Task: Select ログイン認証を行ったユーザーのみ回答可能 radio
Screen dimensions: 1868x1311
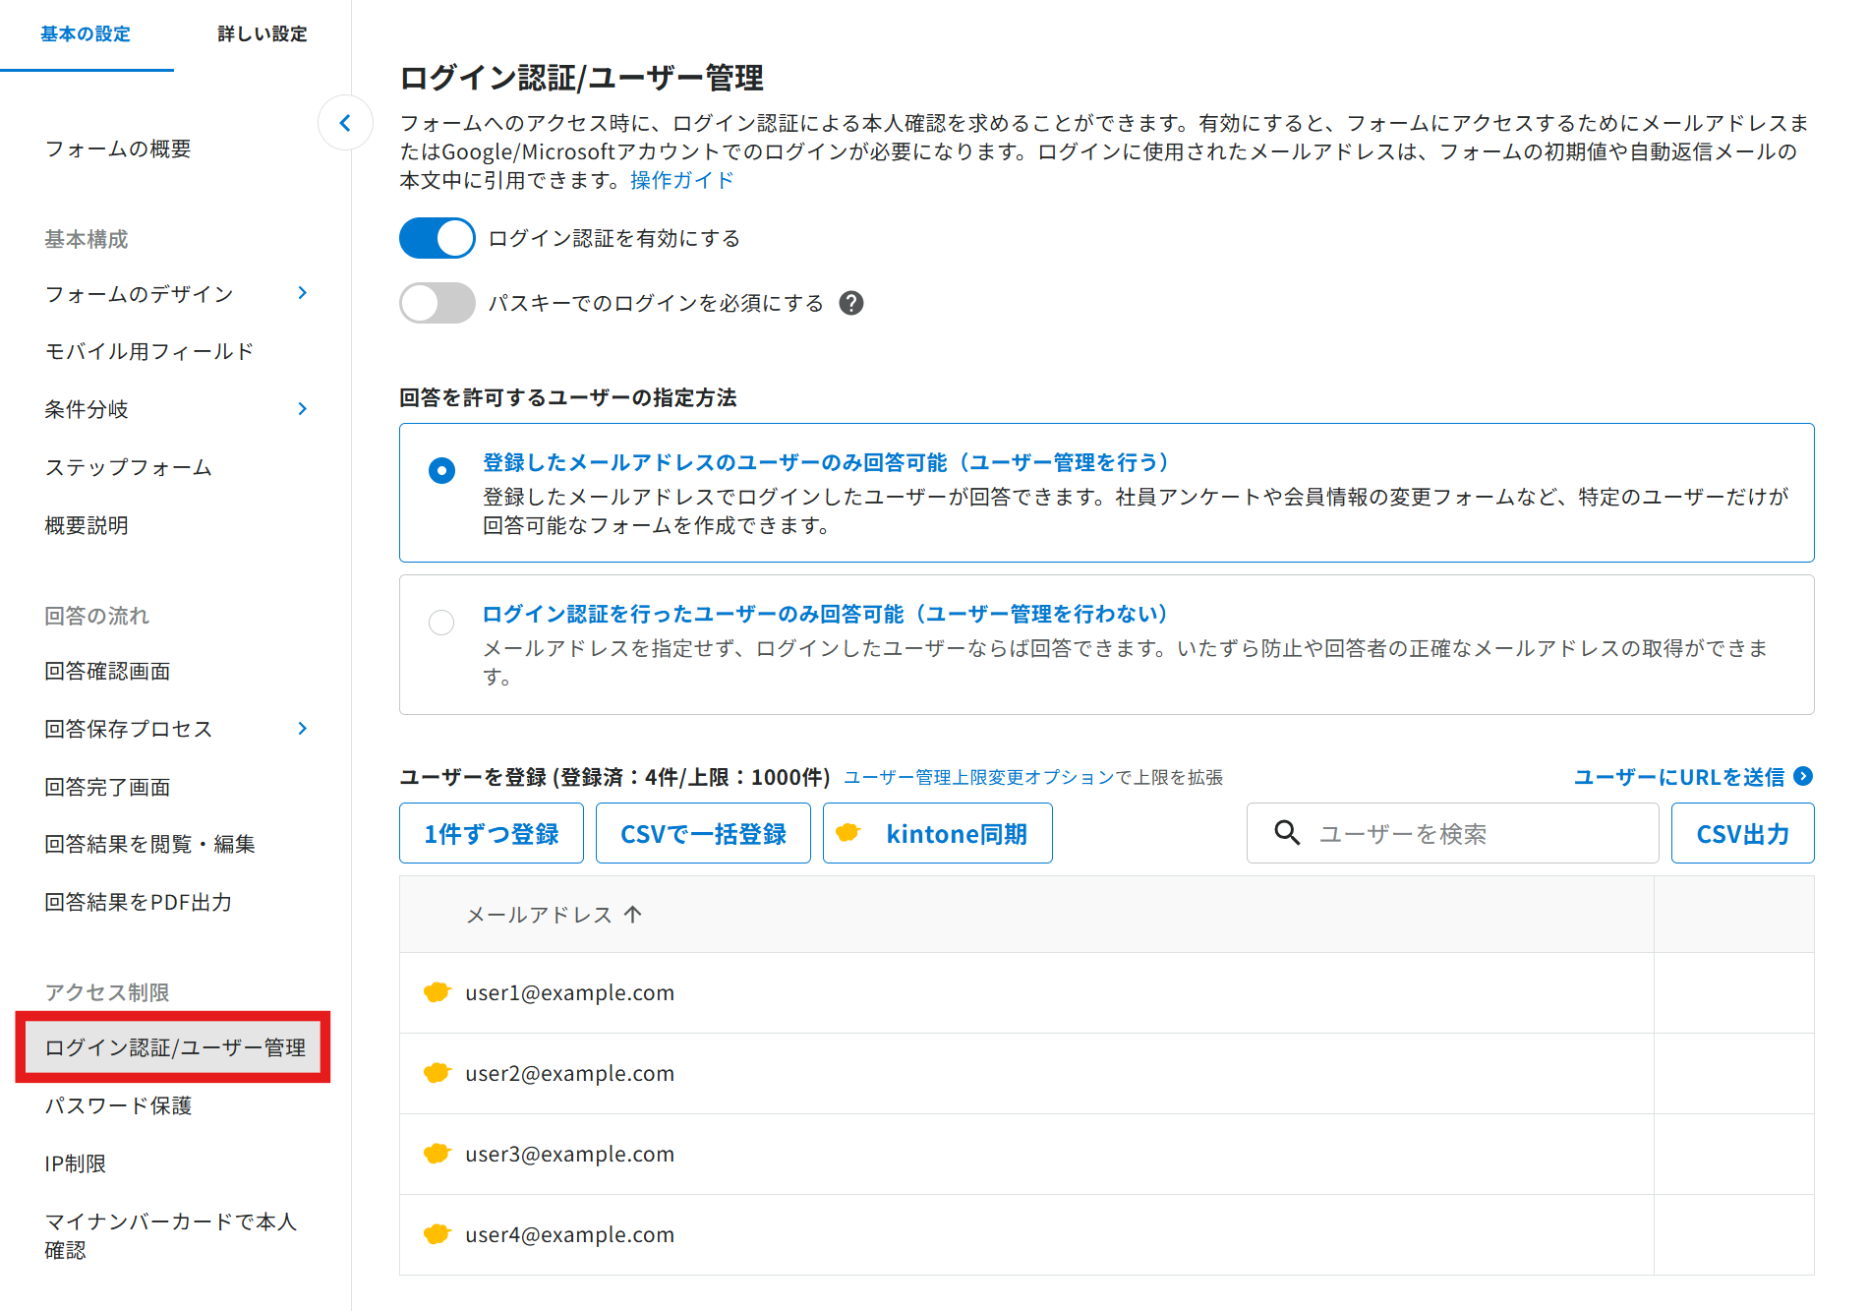Action: tap(441, 622)
